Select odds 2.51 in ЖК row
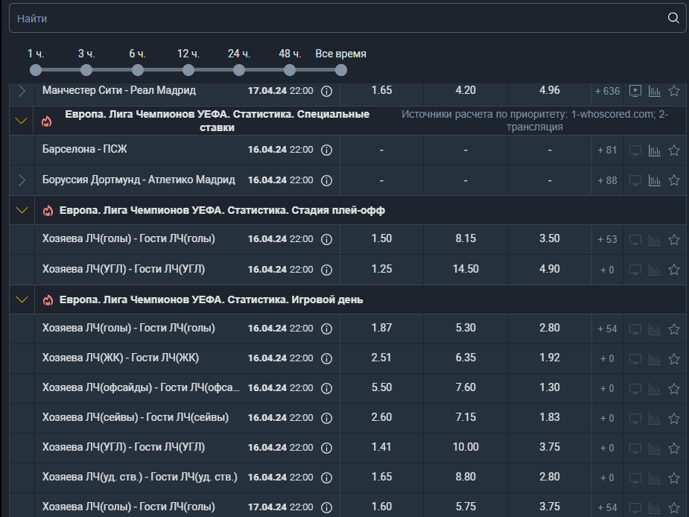The width and height of the screenshot is (689, 517). tap(381, 358)
